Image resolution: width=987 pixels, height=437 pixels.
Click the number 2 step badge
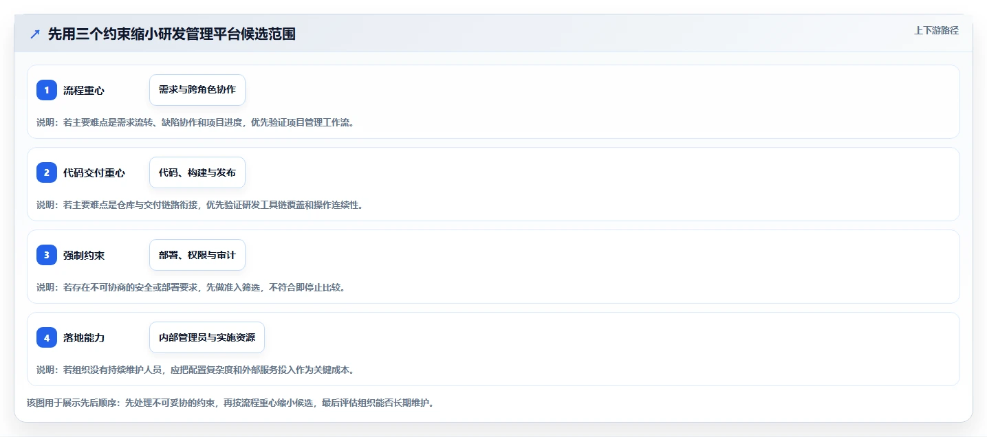point(47,172)
